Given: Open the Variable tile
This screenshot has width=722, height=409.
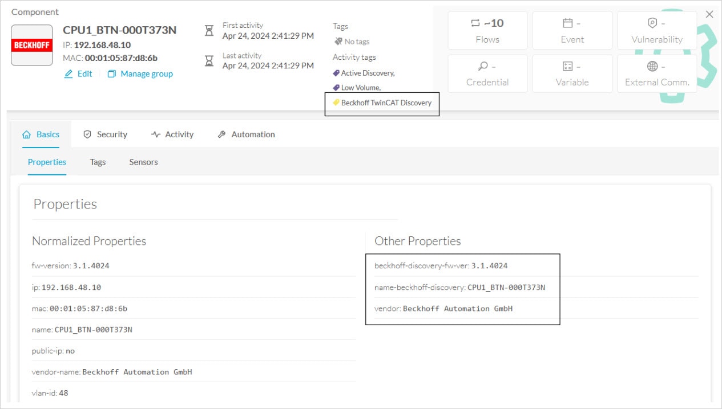Looking at the screenshot, I should pyautogui.click(x=572, y=73).
